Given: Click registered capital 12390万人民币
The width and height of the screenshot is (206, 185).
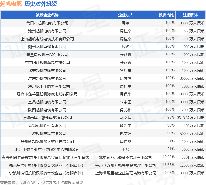Looking at the screenshot, I should [x=192, y=165].
